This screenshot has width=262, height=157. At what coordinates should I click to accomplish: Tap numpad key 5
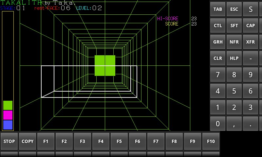[x=234, y=91]
